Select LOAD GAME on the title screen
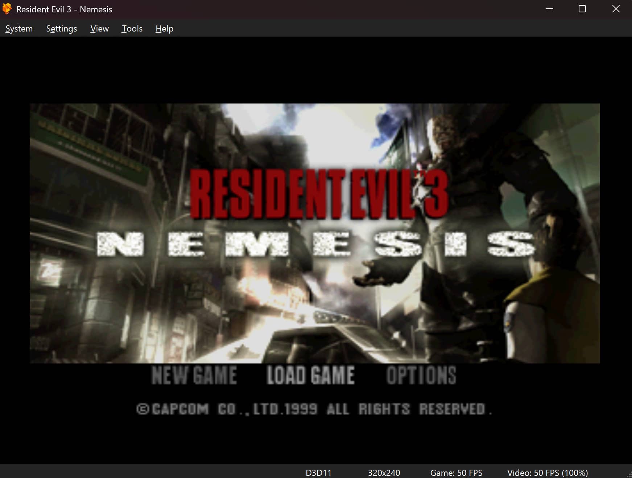 pos(311,375)
